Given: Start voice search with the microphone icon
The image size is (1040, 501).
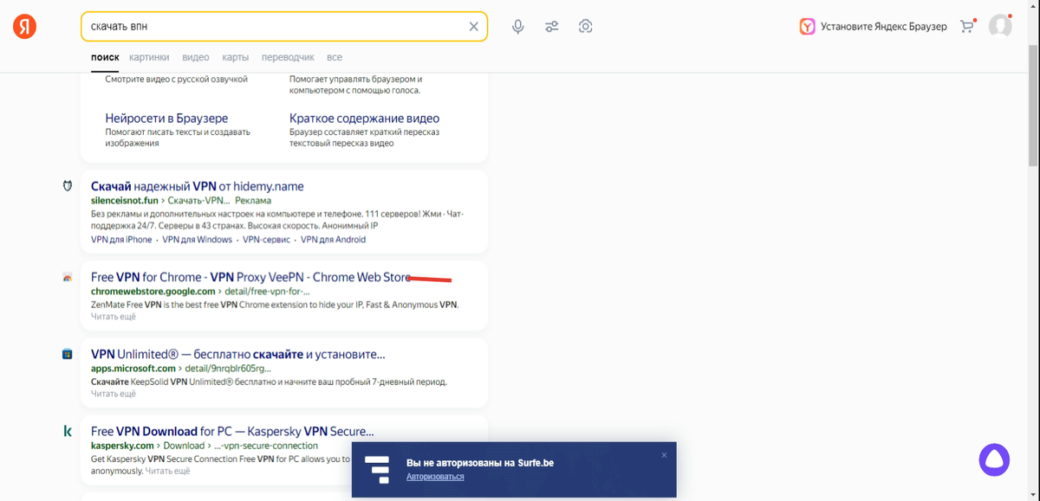Looking at the screenshot, I should (517, 27).
